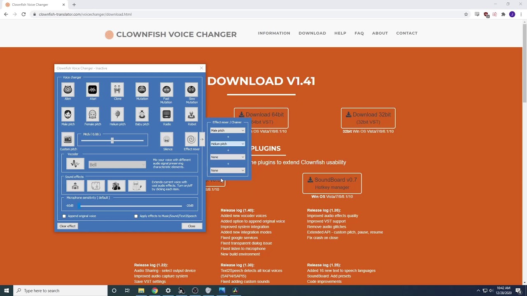
Task: Open the notification center icon
Action: (x=518, y=291)
